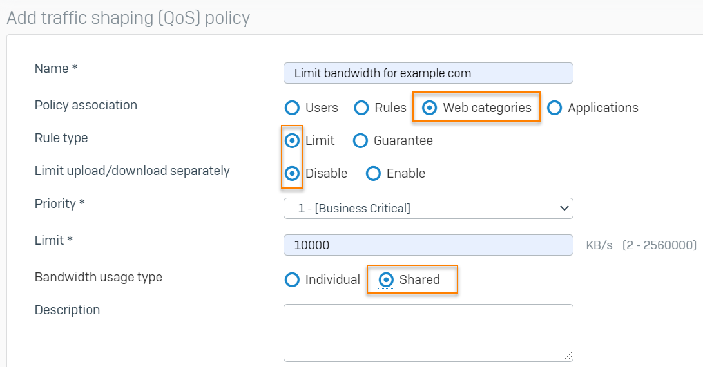Click the Guarantee label text
703x367 pixels.
tap(403, 140)
